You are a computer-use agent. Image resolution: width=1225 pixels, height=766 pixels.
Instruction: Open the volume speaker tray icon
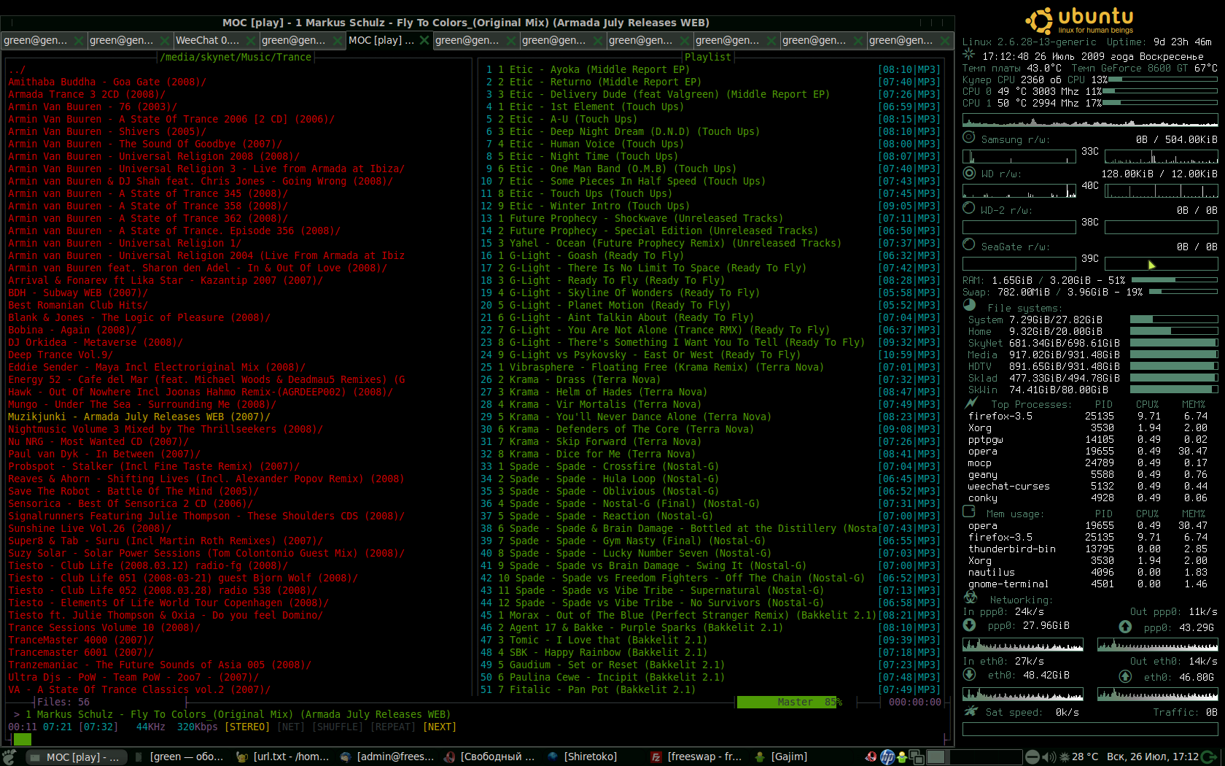(1049, 757)
